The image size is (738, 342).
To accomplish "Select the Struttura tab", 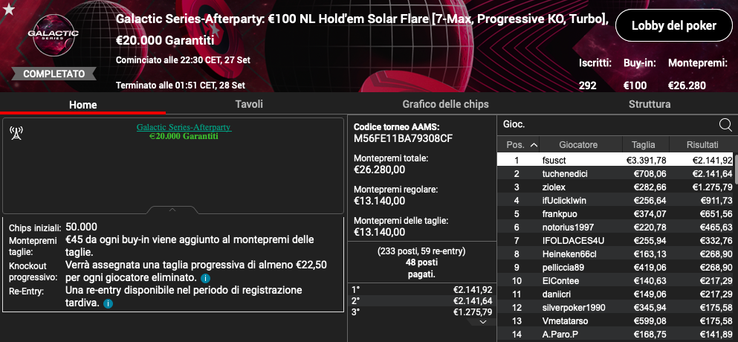I will pos(649,105).
